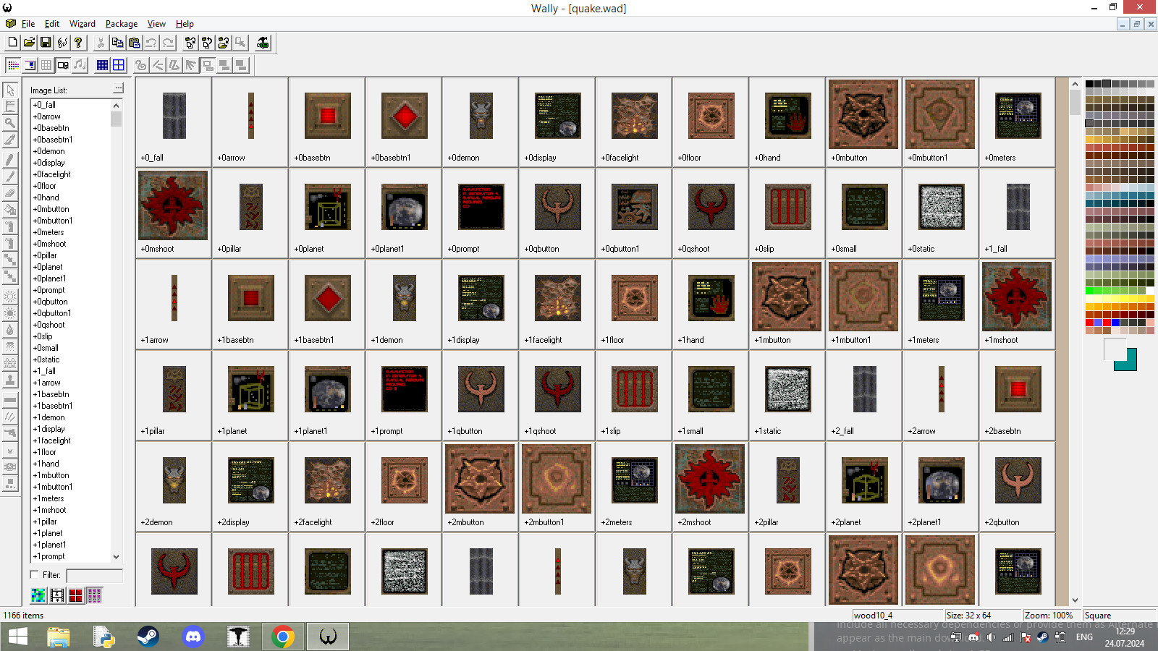Click the Paste toolbar icon

click(134, 42)
